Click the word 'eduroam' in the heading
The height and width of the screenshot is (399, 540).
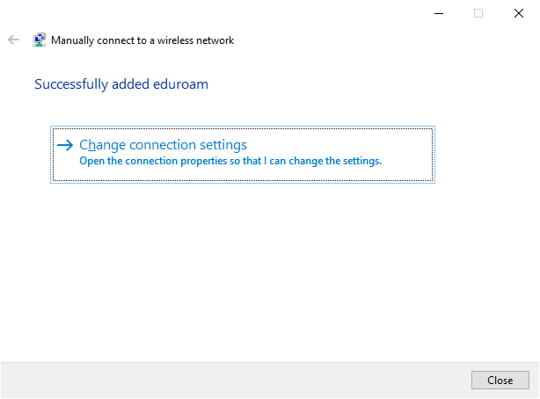(x=183, y=84)
